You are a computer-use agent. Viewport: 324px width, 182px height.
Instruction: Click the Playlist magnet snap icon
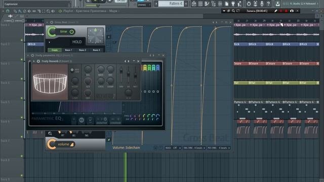tap(8, 11)
